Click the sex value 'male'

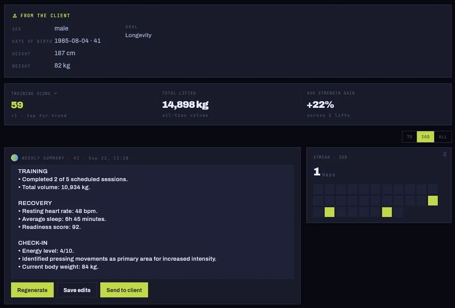[61, 28]
